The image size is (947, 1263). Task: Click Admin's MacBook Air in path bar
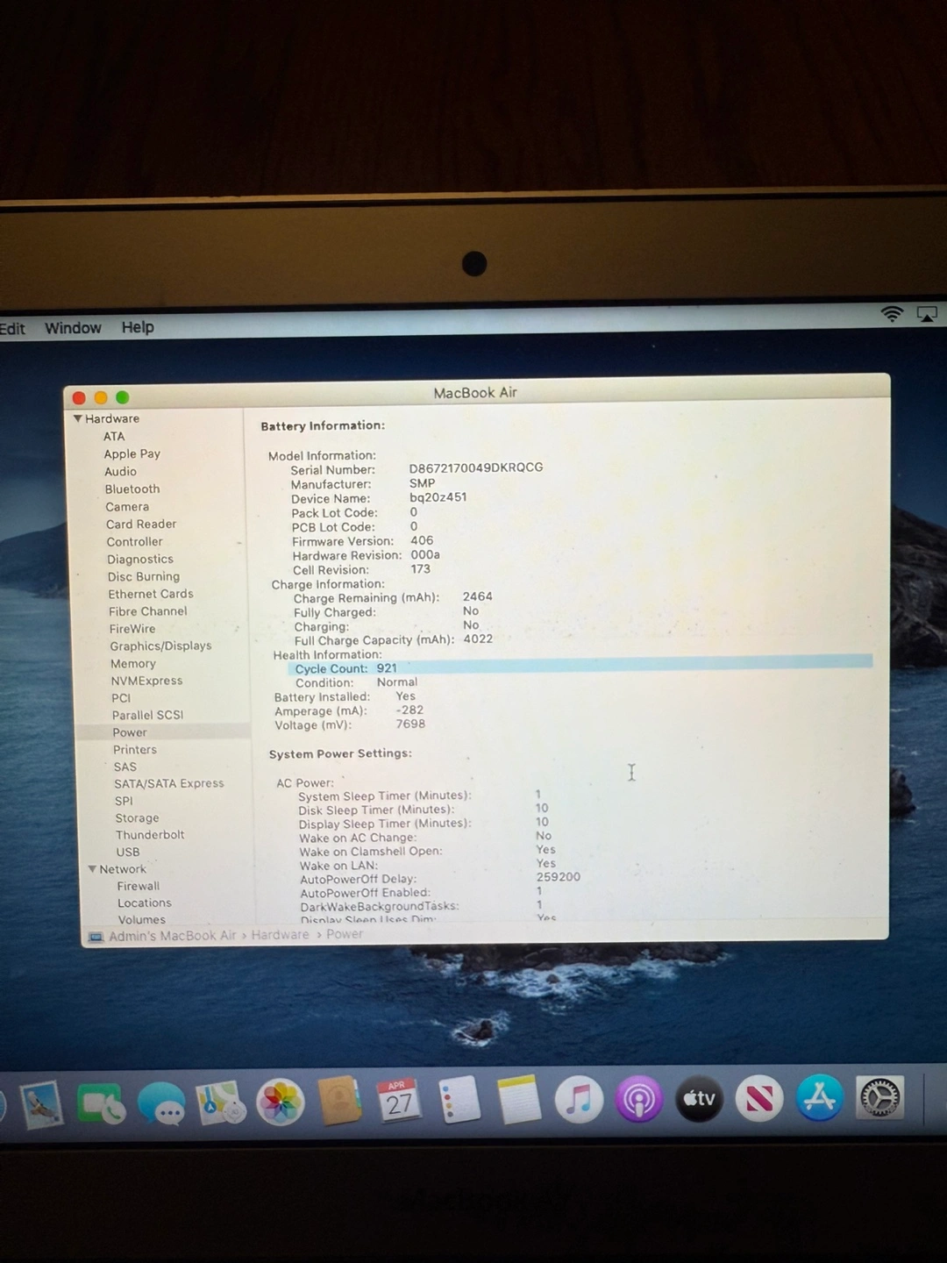tap(173, 936)
